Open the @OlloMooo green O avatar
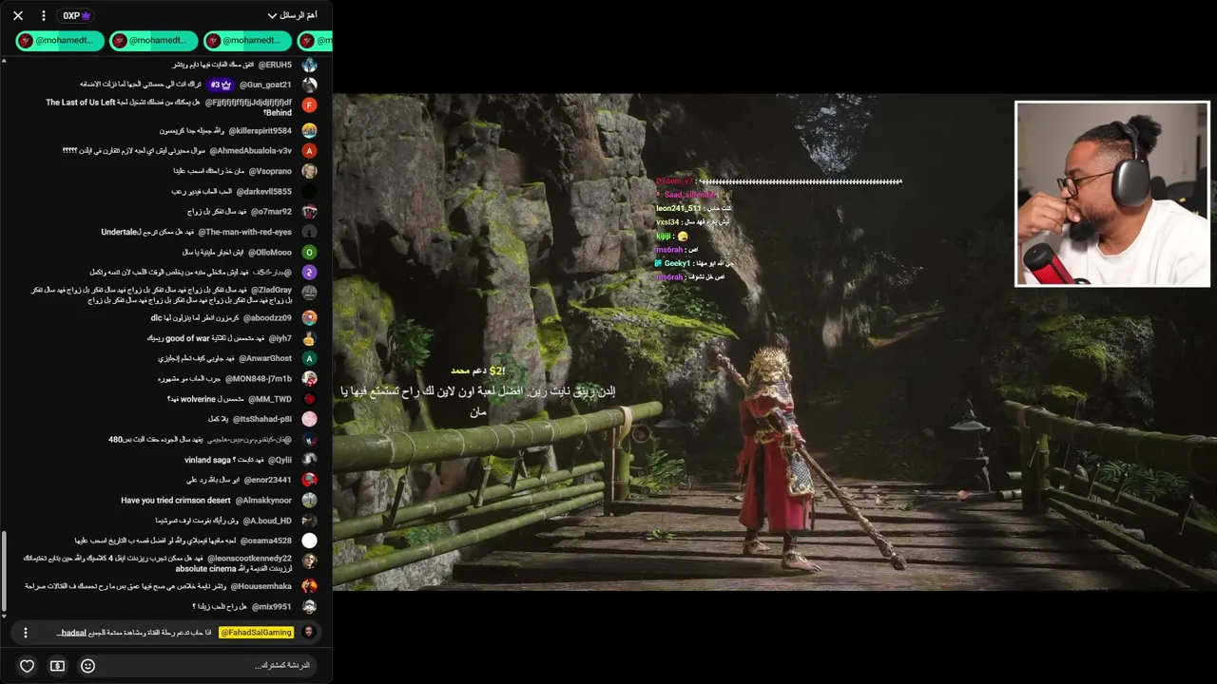This screenshot has width=1217, height=684. [309, 252]
